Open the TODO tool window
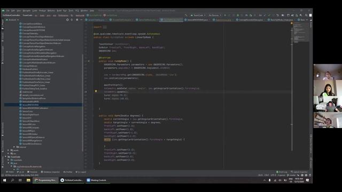Viewport: 342px width, 192px height. 10,172
